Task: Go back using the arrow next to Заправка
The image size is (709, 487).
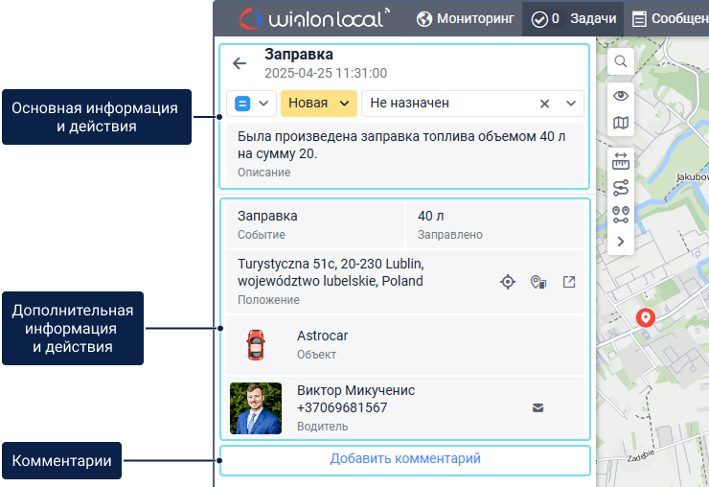Action: coord(240,63)
